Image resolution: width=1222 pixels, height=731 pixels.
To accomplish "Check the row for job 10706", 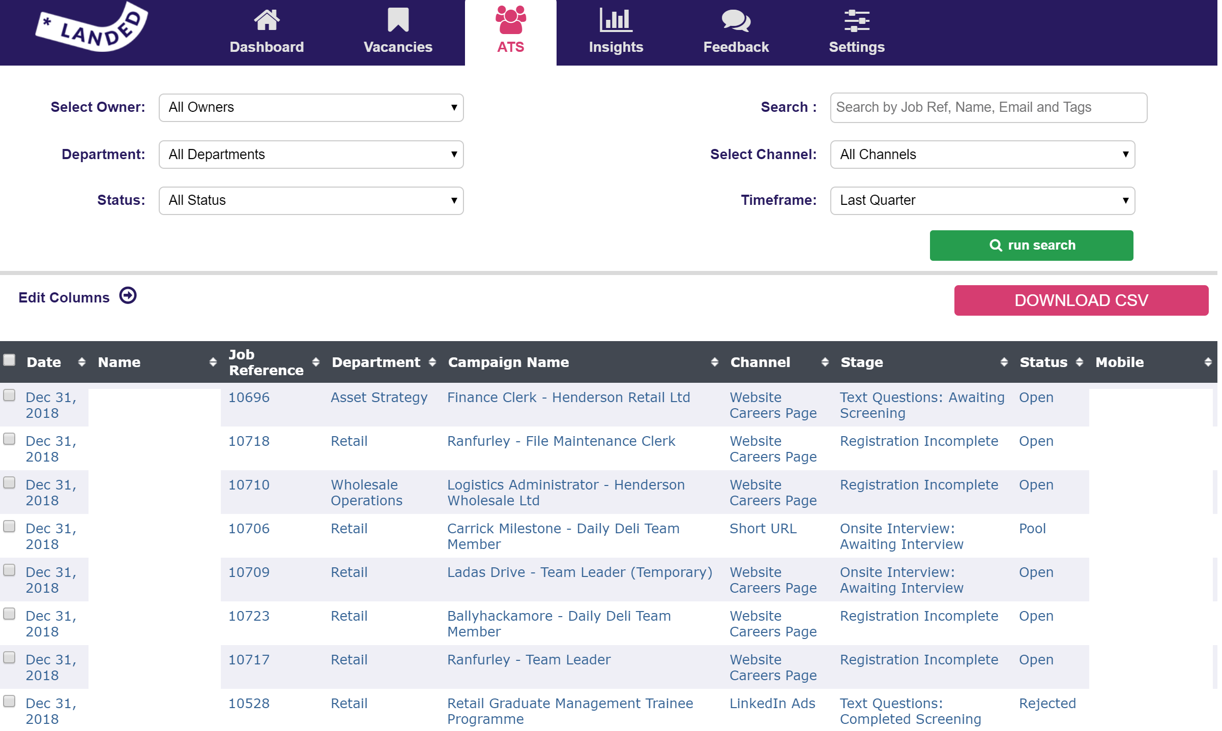I will pos(9,527).
